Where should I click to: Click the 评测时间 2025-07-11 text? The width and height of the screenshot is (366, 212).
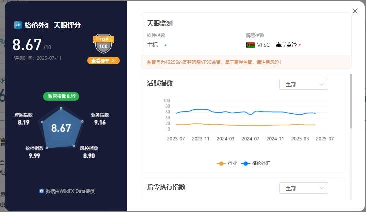38,58
